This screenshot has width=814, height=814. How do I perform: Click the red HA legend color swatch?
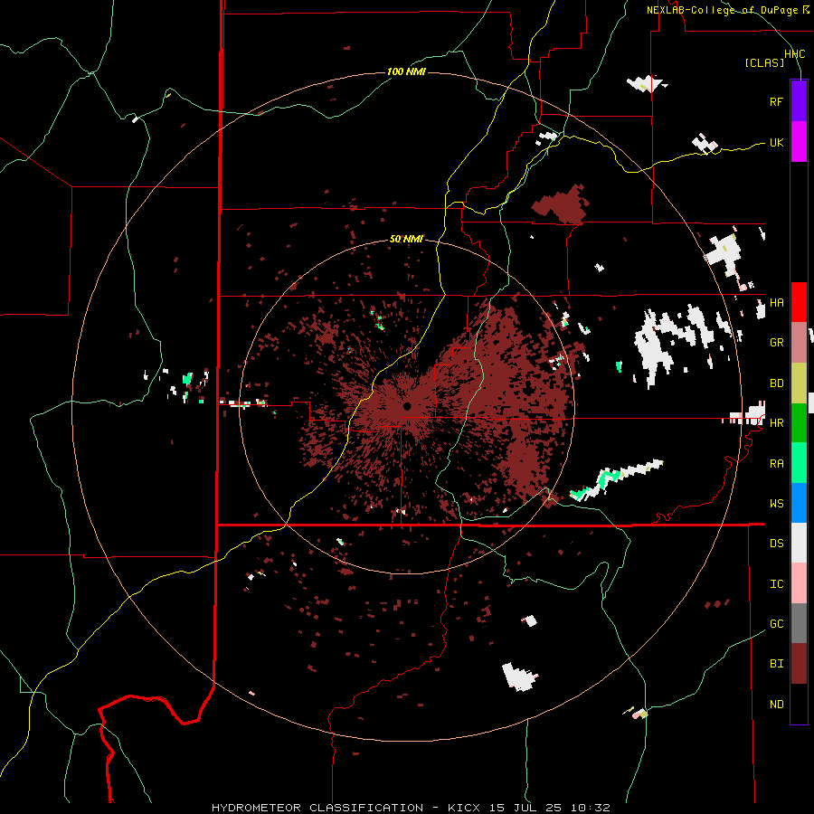click(799, 302)
